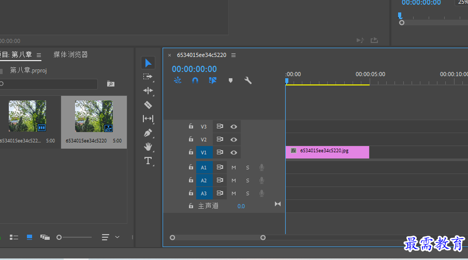Image resolution: width=468 pixels, height=260 pixels.
Task: Open sequence 6534015ee34c5220 panel menu
Action: click(233, 55)
